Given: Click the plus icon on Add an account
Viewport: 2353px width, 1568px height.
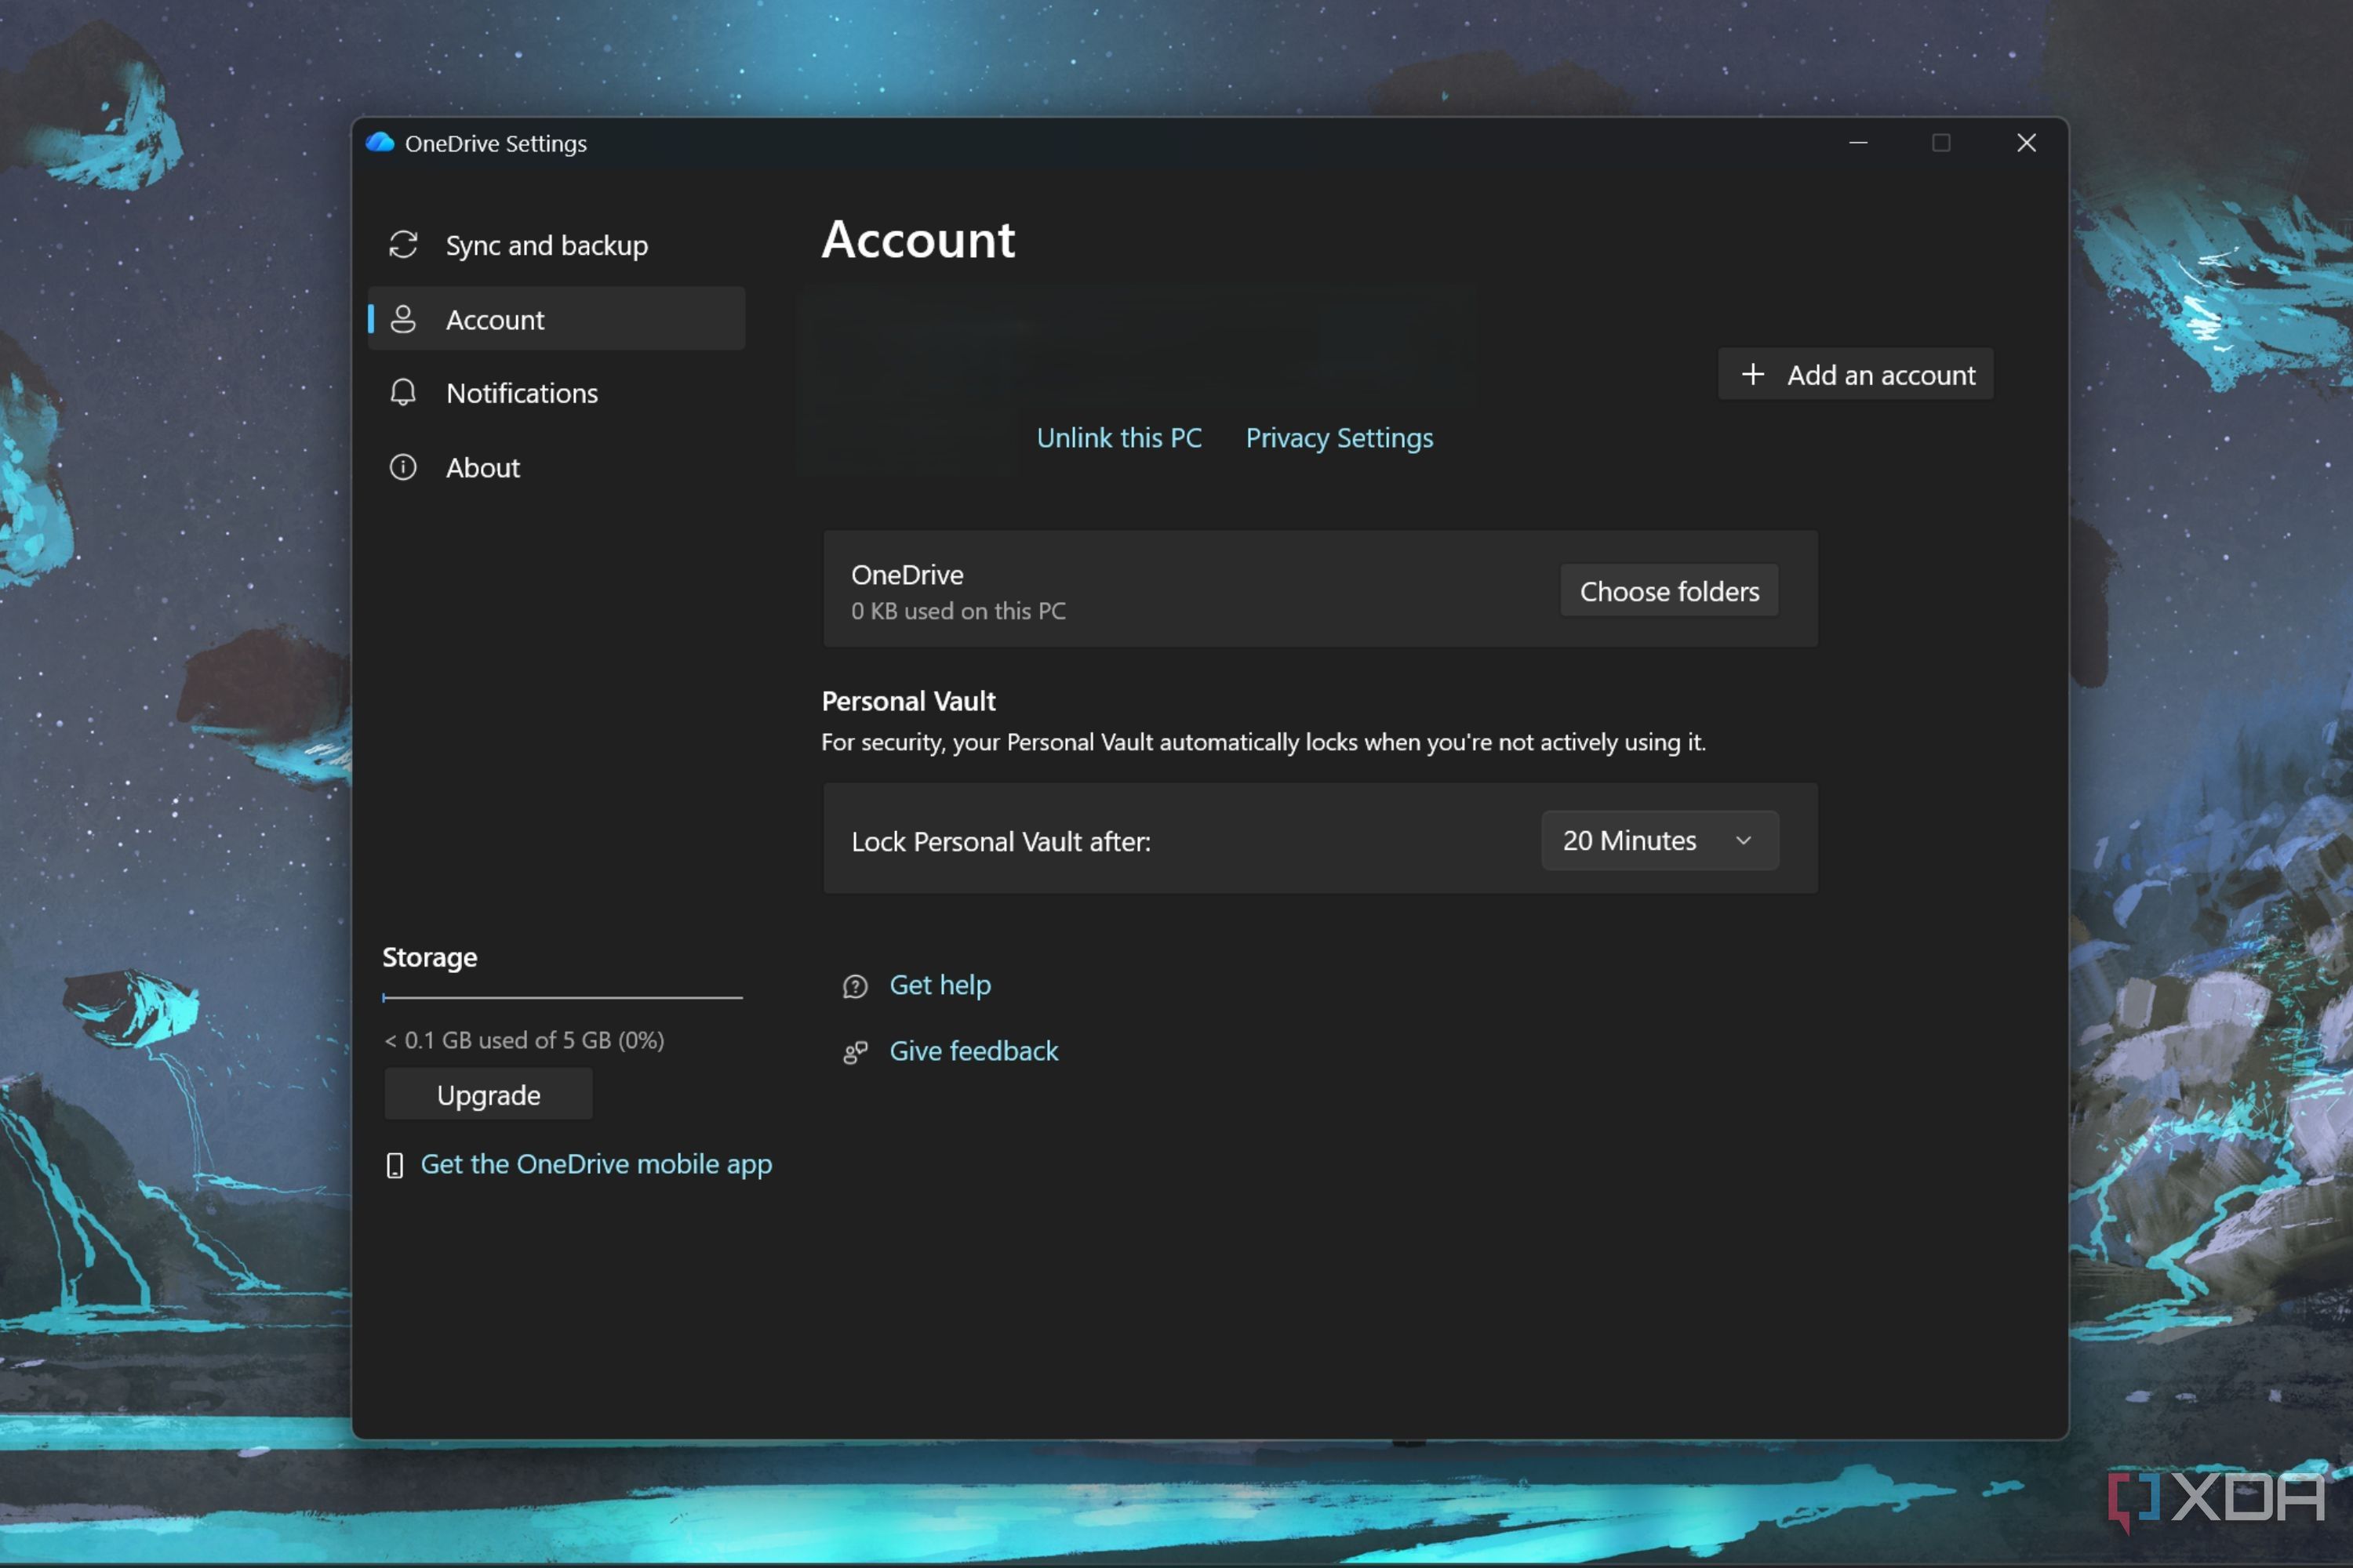Looking at the screenshot, I should point(1753,374).
